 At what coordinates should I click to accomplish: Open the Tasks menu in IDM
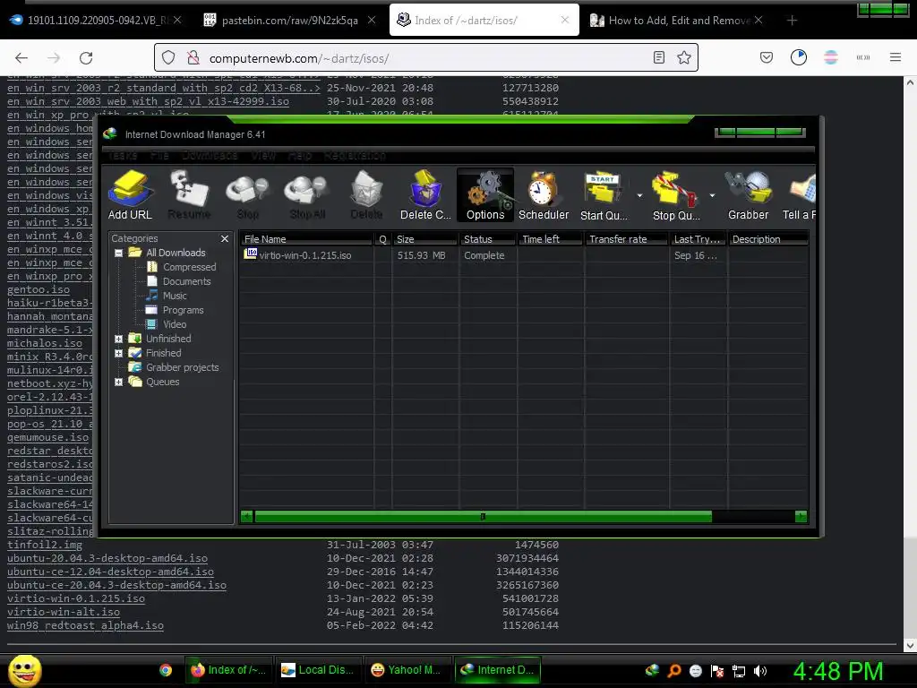pos(122,155)
